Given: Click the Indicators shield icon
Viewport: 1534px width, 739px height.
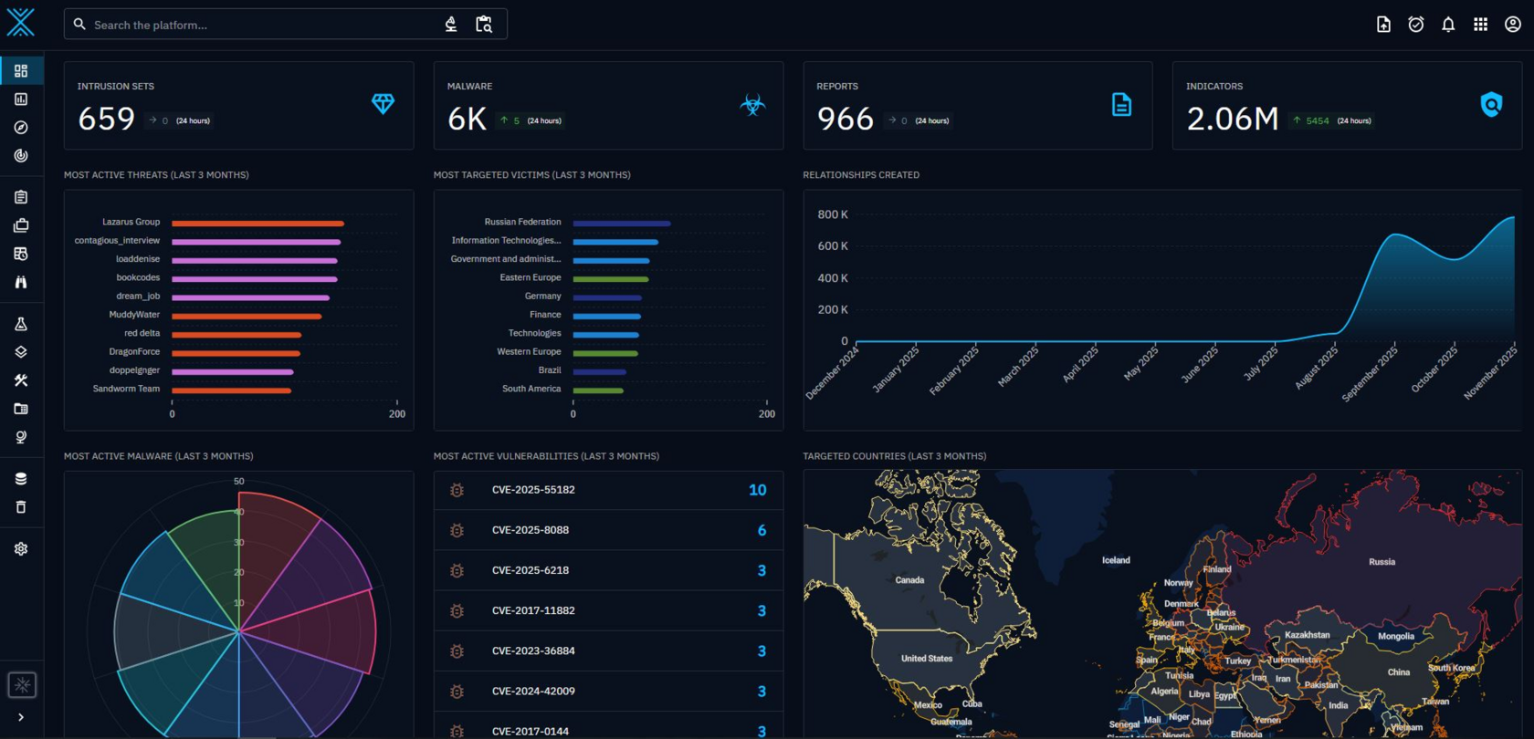Looking at the screenshot, I should (1491, 105).
